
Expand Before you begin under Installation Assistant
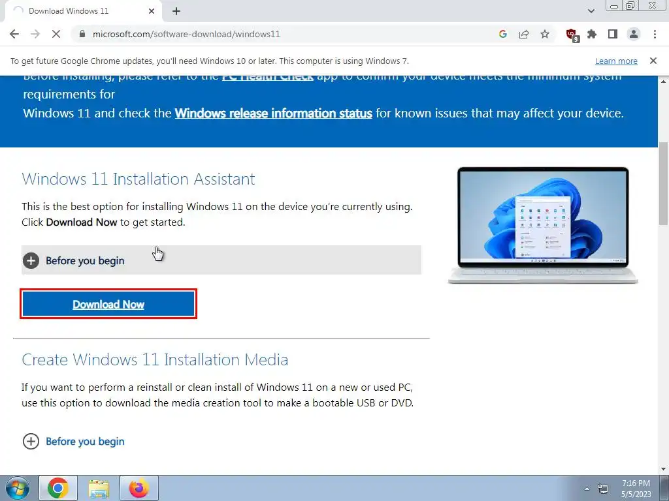(x=221, y=260)
